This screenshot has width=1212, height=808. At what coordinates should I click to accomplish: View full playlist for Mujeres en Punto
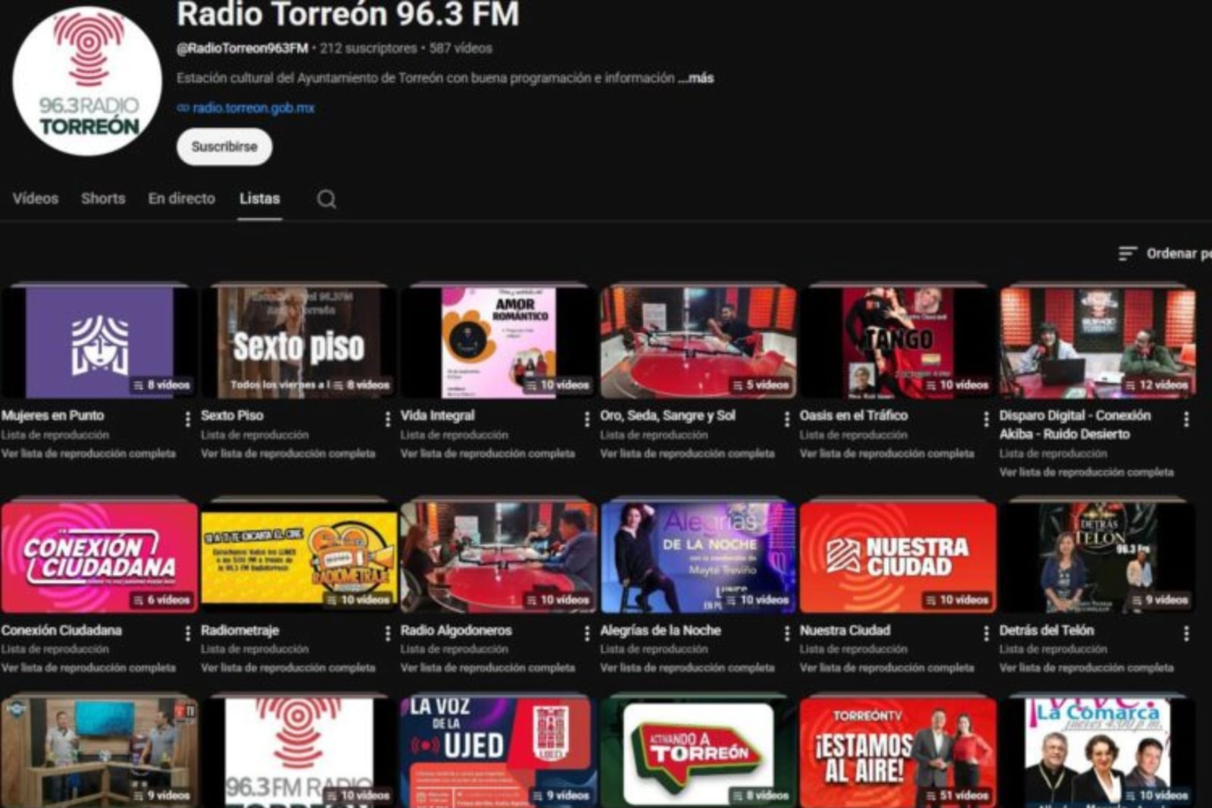pos(89,454)
